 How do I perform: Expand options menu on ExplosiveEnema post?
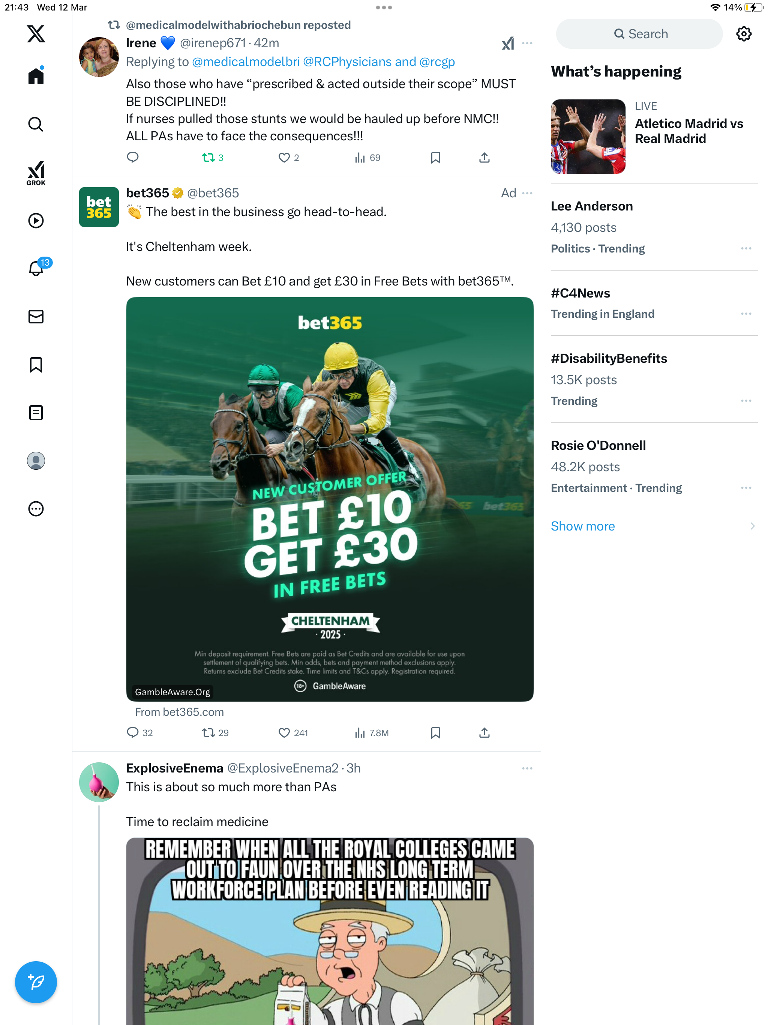pos(527,768)
